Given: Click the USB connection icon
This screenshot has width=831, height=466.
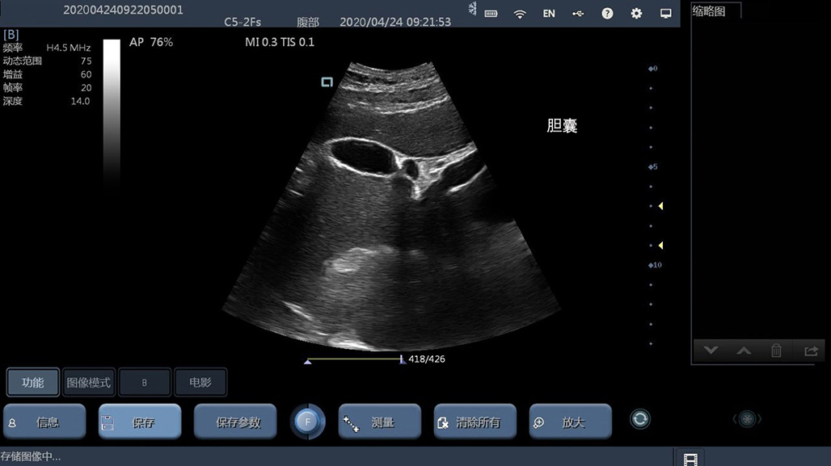Looking at the screenshot, I should (577, 14).
